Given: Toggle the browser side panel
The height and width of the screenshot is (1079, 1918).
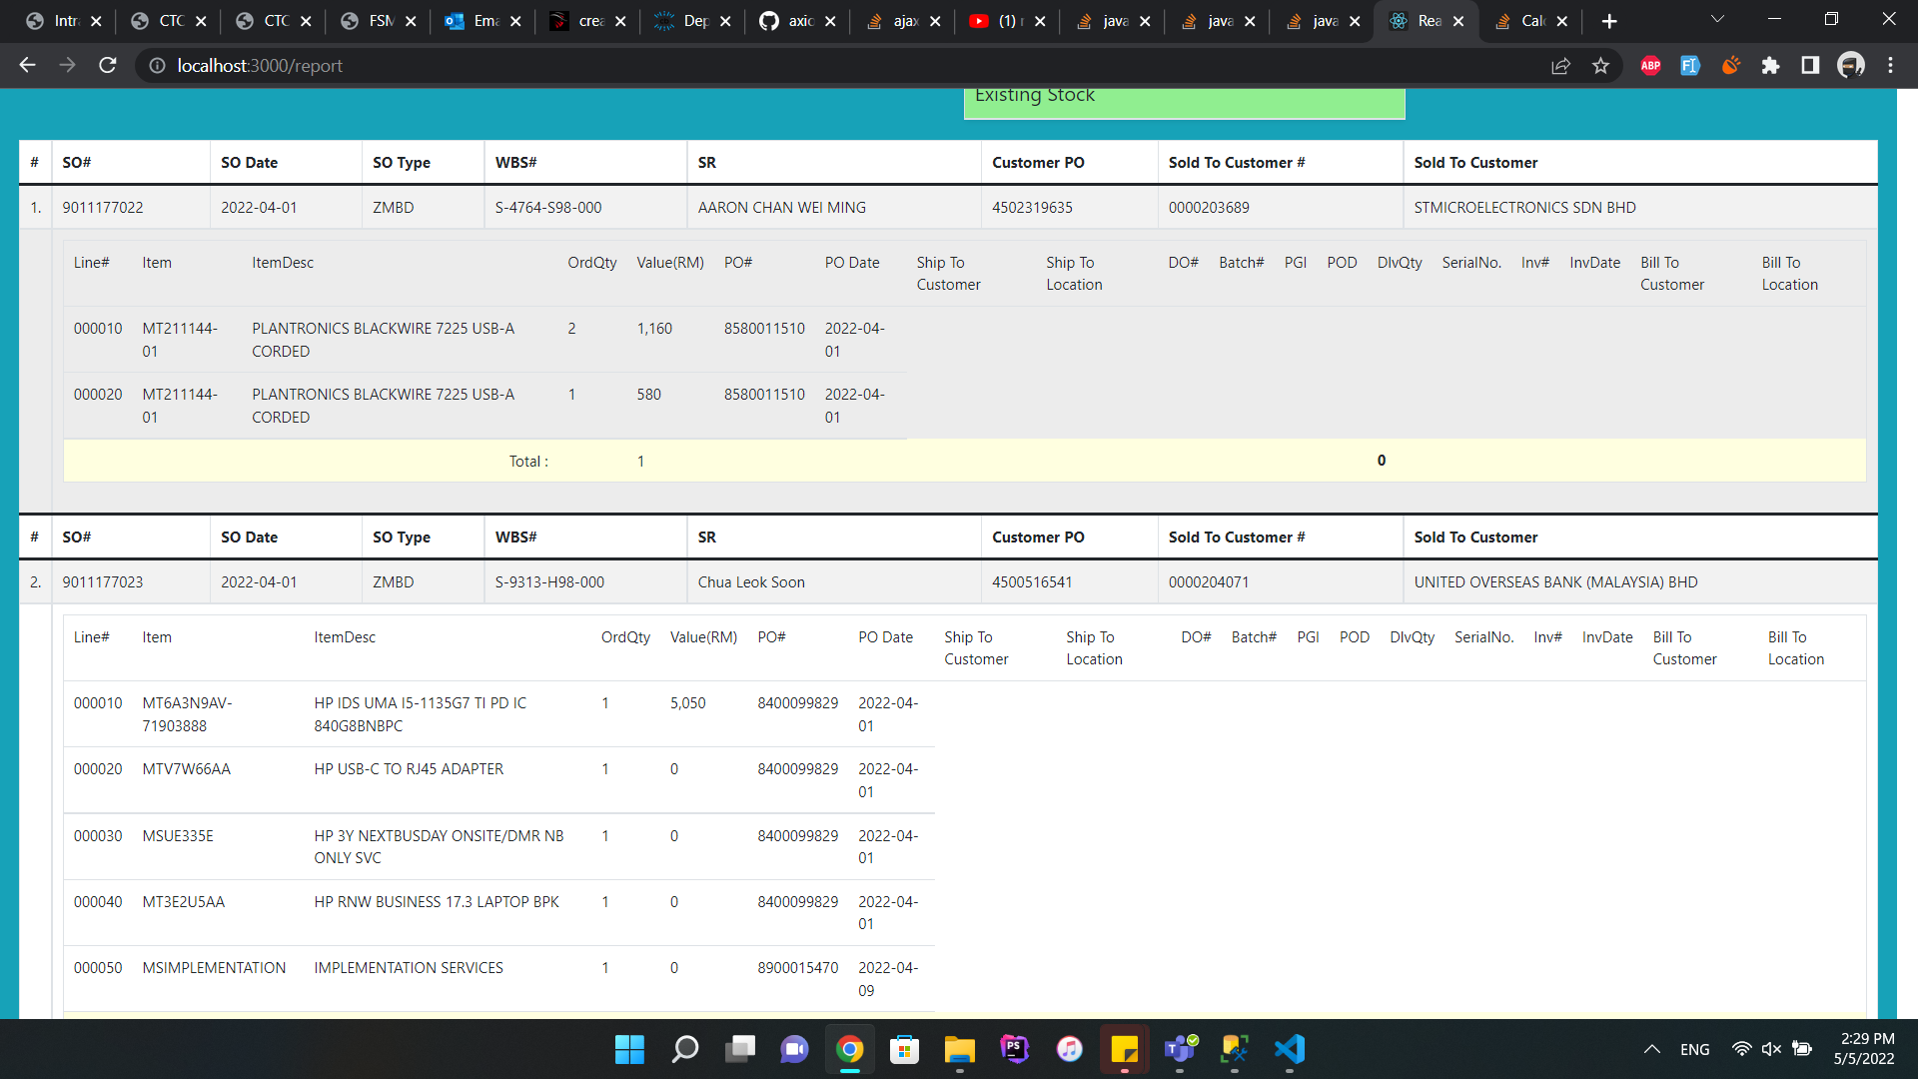Looking at the screenshot, I should point(1810,65).
